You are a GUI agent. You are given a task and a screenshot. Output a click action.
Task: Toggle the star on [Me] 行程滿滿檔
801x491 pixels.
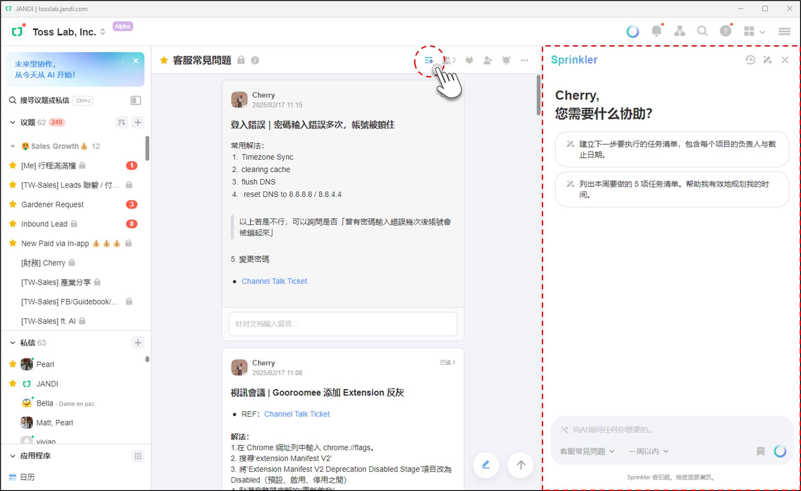click(13, 165)
